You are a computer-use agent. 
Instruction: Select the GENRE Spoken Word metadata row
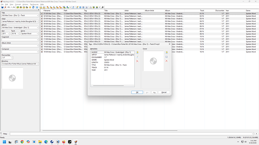[x=113, y=60]
